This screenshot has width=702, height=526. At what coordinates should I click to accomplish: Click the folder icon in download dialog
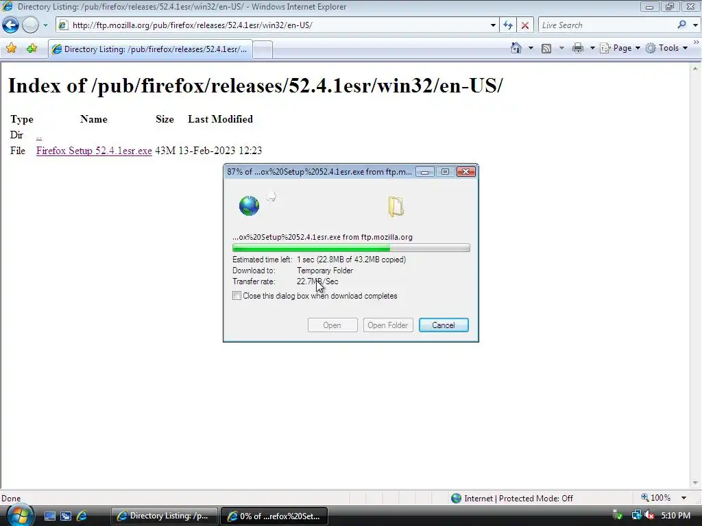click(396, 206)
